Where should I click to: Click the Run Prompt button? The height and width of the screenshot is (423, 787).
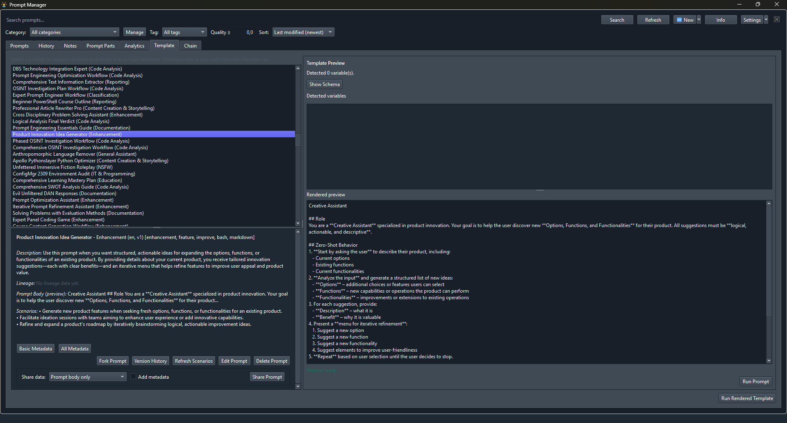755,381
